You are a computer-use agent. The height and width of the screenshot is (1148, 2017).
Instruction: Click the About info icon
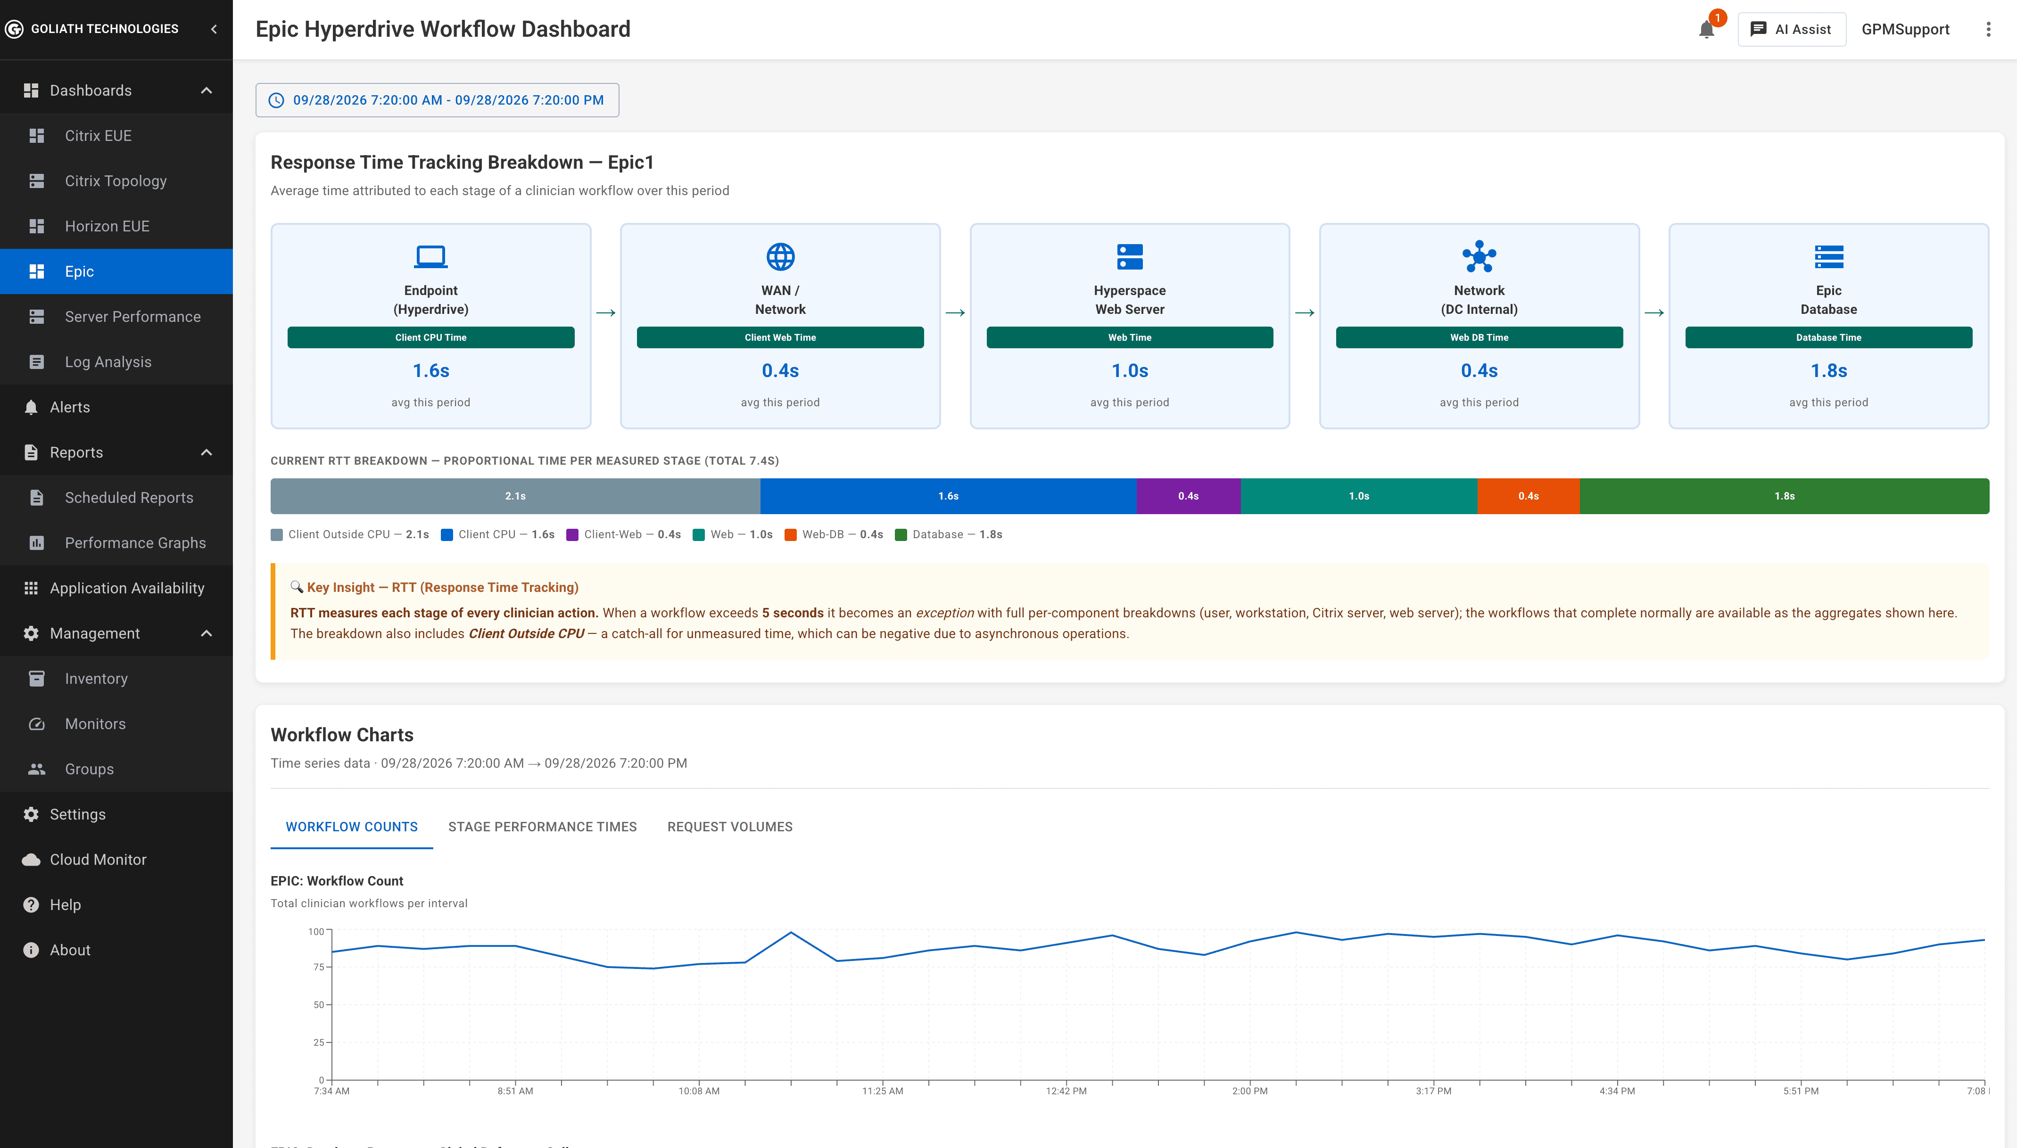pyautogui.click(x=31, y=950)
